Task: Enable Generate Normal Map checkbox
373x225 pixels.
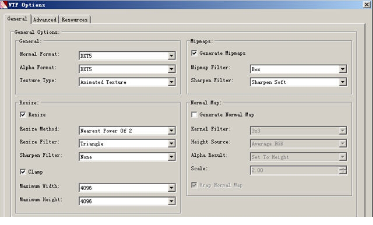Action: click(194, 115)
